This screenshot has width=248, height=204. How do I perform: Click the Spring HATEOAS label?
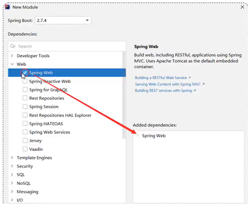point(46,124)
